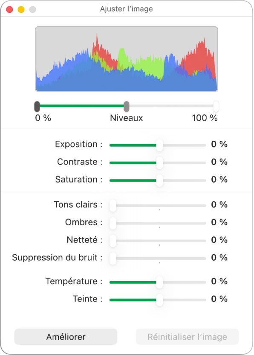This screenshot has width=254, height=355.
Task: Click the black point Niveaux handle
Action: (37, 106)
